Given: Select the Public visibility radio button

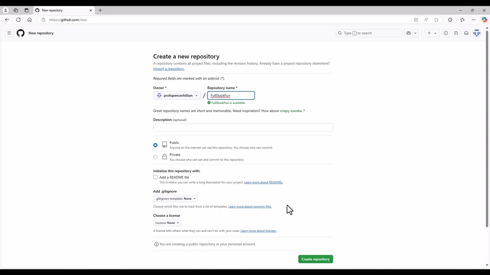Looking at the screenshot, I should (x=155, y=145).
